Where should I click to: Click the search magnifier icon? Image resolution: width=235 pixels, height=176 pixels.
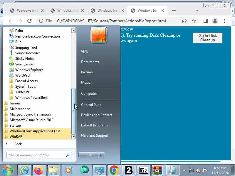(x=68, y=155)
